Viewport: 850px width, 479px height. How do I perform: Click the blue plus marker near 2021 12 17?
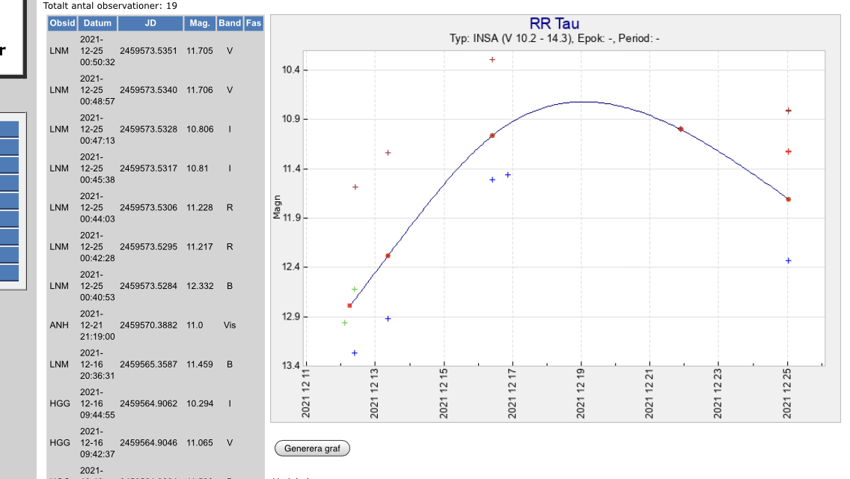508,175
